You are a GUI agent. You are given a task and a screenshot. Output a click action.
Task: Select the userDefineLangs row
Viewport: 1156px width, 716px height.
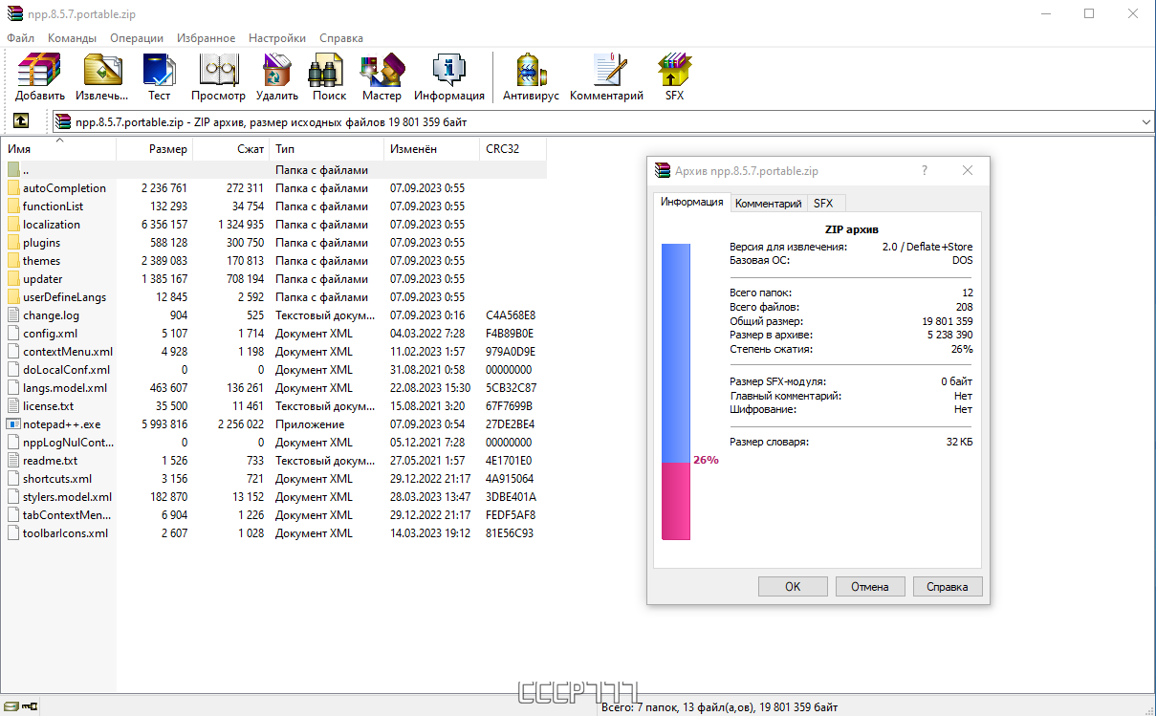[x=273, y=297]
